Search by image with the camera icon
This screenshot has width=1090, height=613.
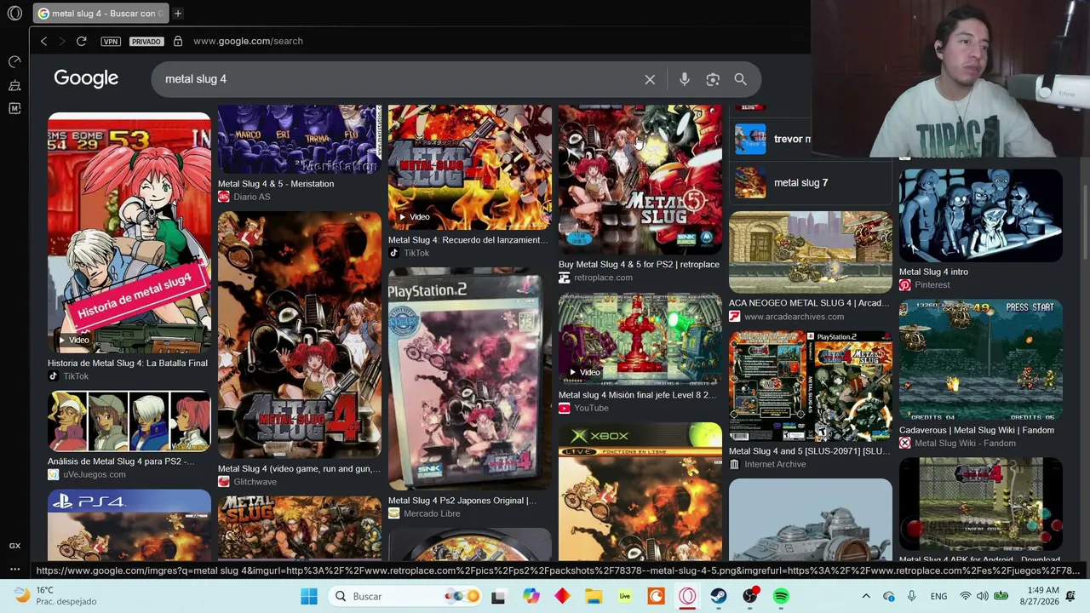click(713, 79)
